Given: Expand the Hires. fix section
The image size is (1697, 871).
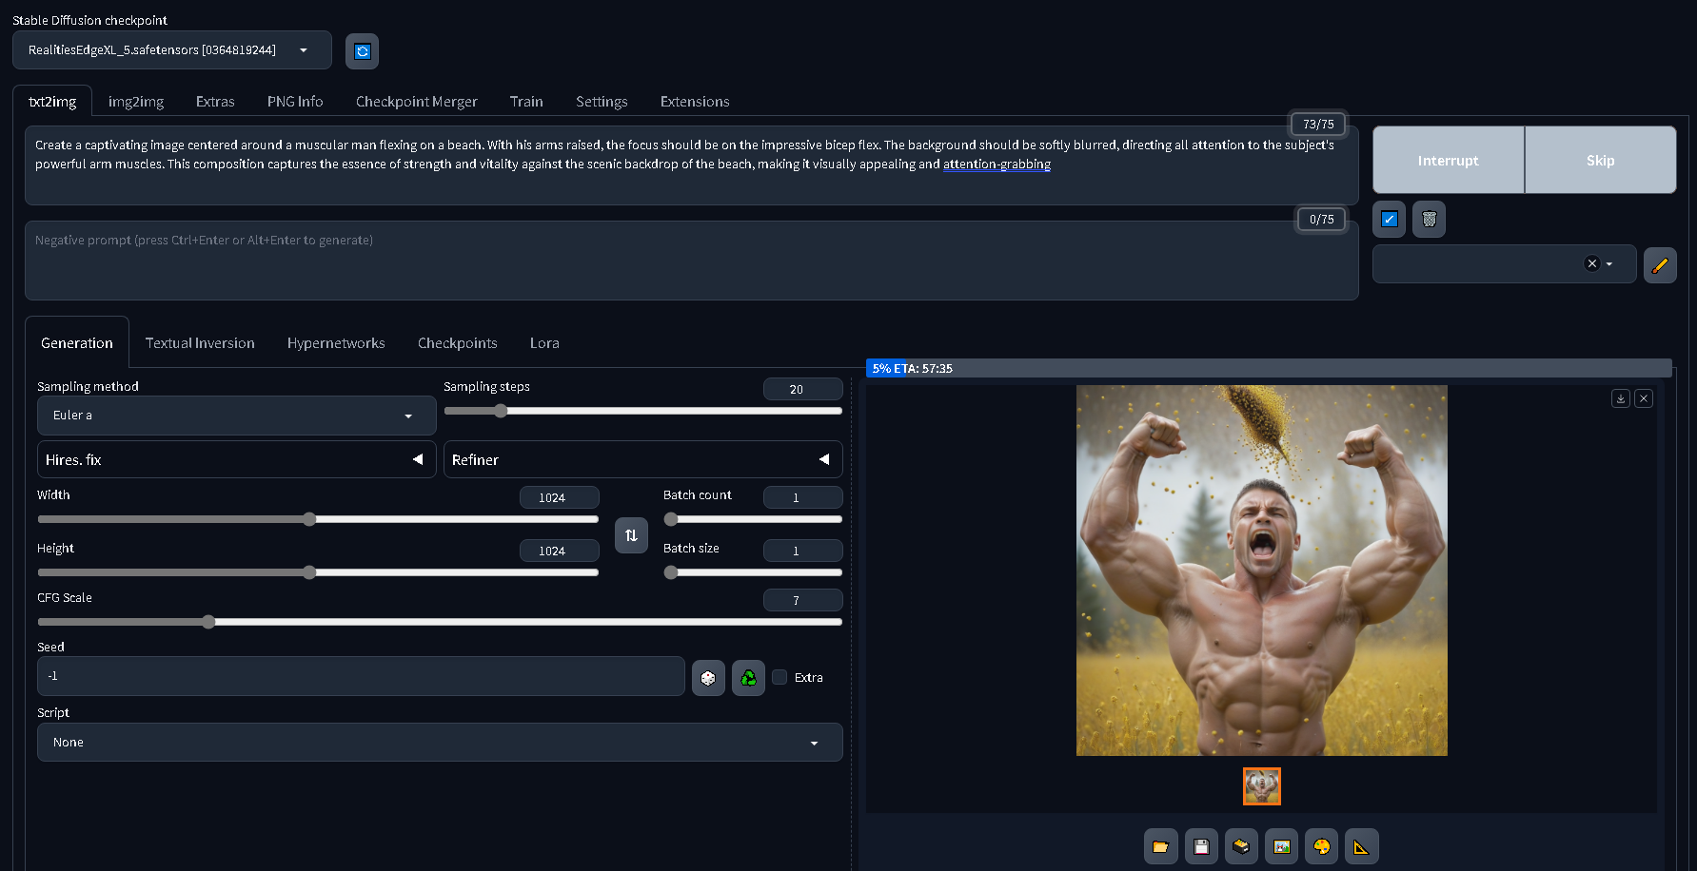Looking at the screenshot, I should pos(236,459).
